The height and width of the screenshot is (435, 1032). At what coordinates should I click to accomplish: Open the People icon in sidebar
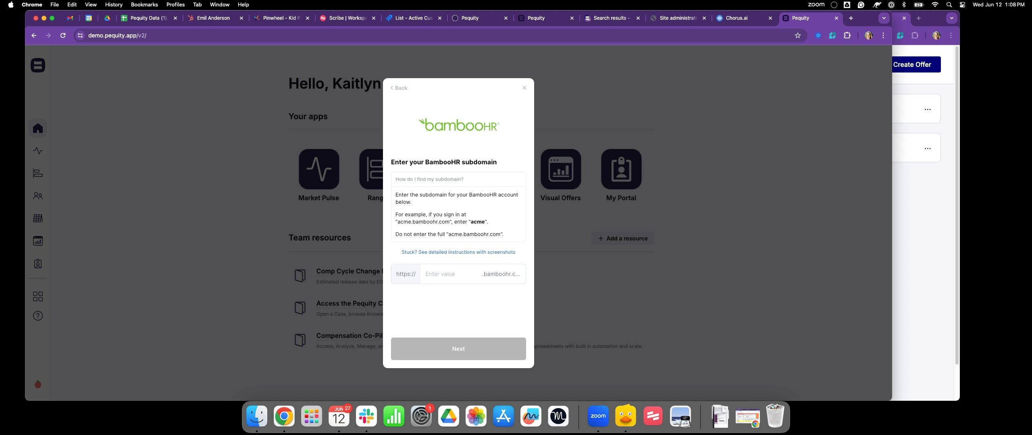(38, 196)
